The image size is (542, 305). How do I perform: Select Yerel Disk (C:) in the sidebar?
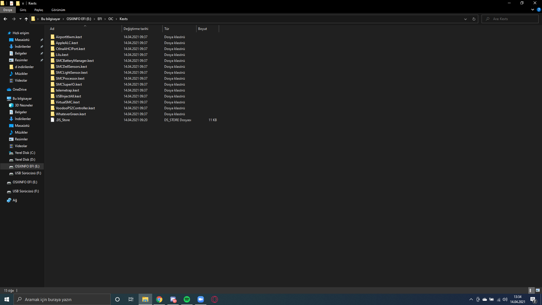[25, 153]
